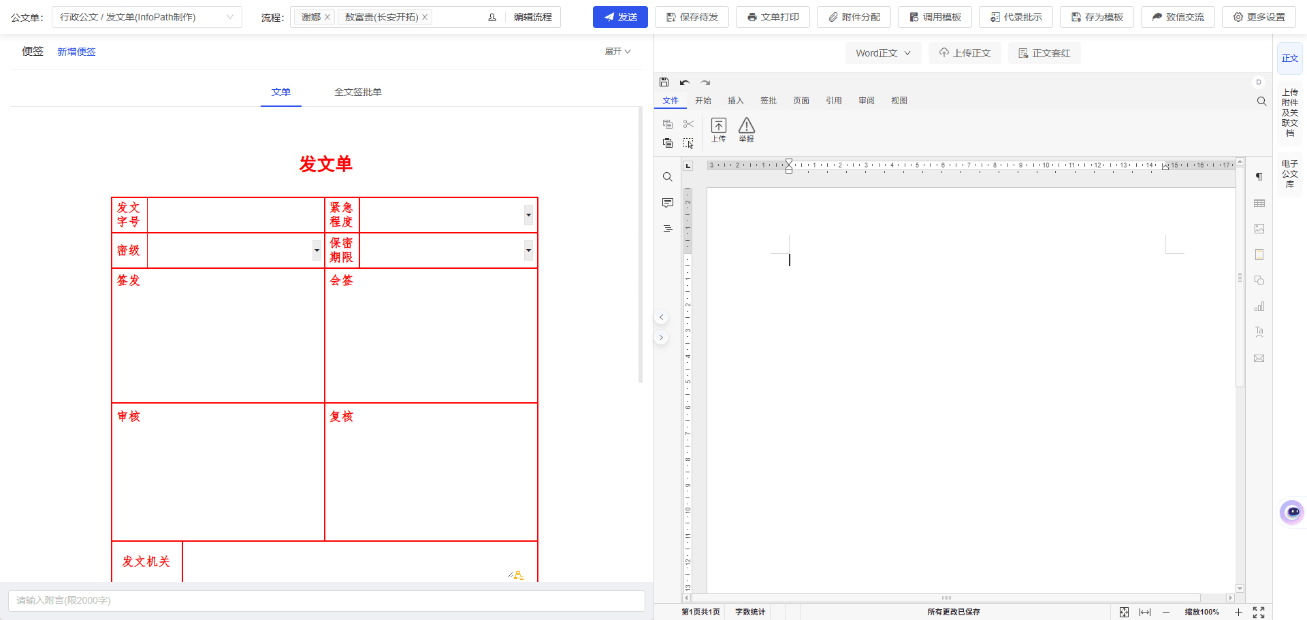Click the 上传 upload icon in the ribbon
This screenshot has width=1307, height=620.
719,129
